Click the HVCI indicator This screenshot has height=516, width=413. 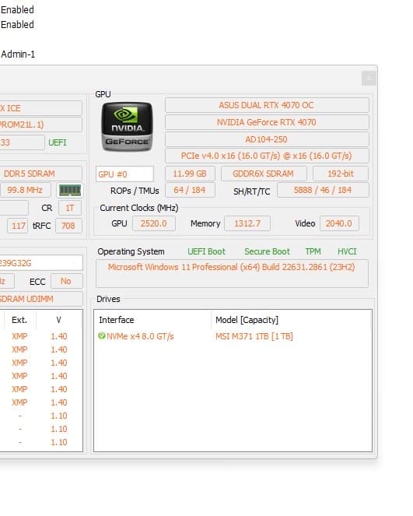click(347, 251)
